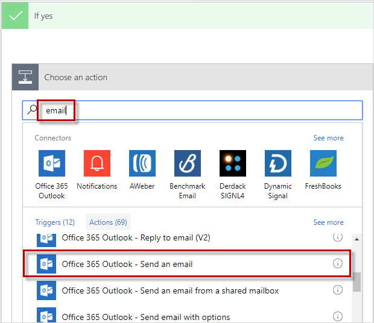The image size is (374, 323).
Task: Show info for Reply to email (V2)
Action: 338,237
